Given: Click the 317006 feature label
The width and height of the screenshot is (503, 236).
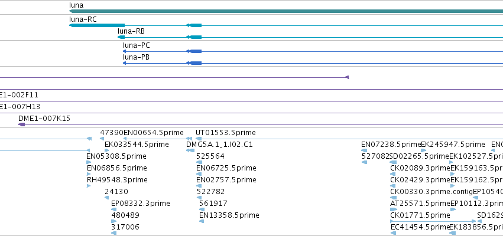Looking at the screenshot, I should (125, 227).
